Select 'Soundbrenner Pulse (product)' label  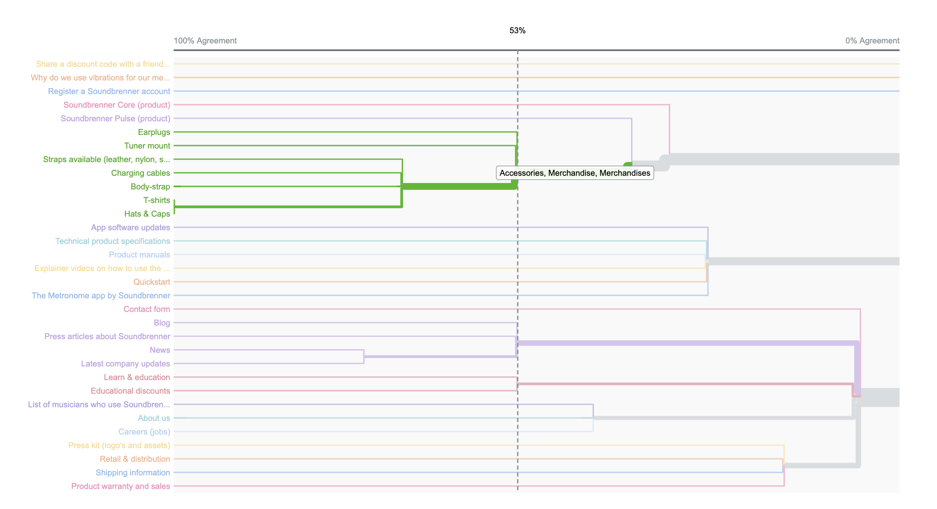point(115,118)
